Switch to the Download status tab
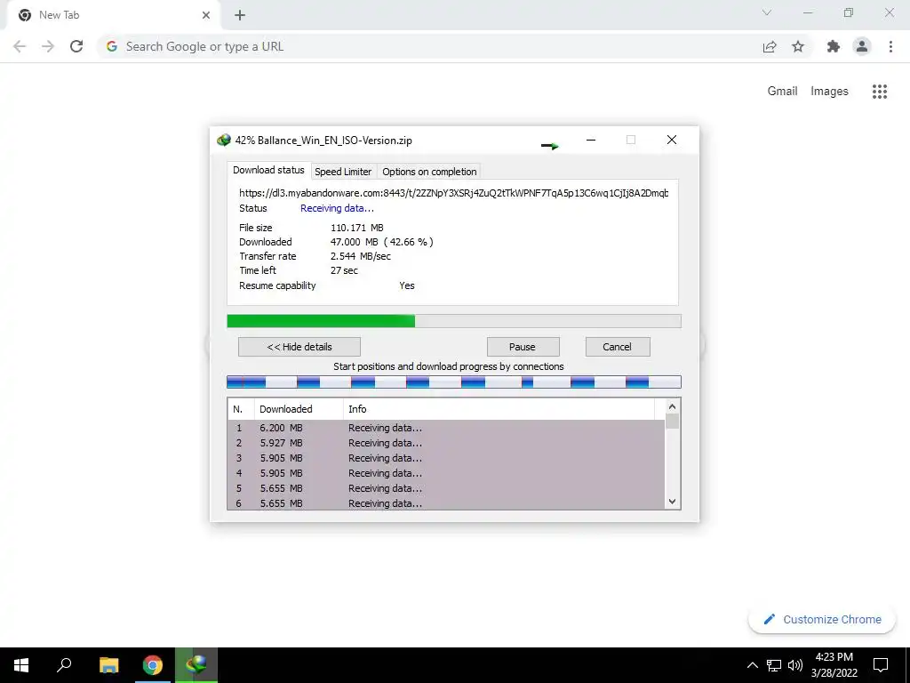910x683 pixels. pyautogui.click(x=268, y=170)
